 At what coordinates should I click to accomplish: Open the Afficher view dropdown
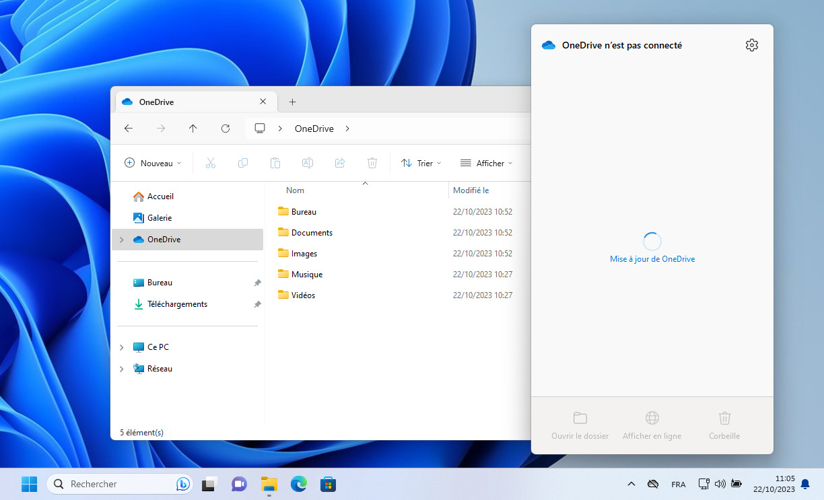pos(486,163)
